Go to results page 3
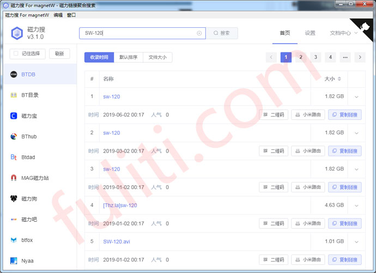Screen dimensions: 376x273 pos(316,57)
